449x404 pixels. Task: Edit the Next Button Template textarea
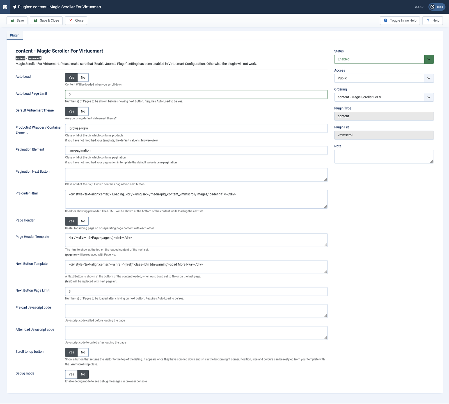click(x=196, y=267)
